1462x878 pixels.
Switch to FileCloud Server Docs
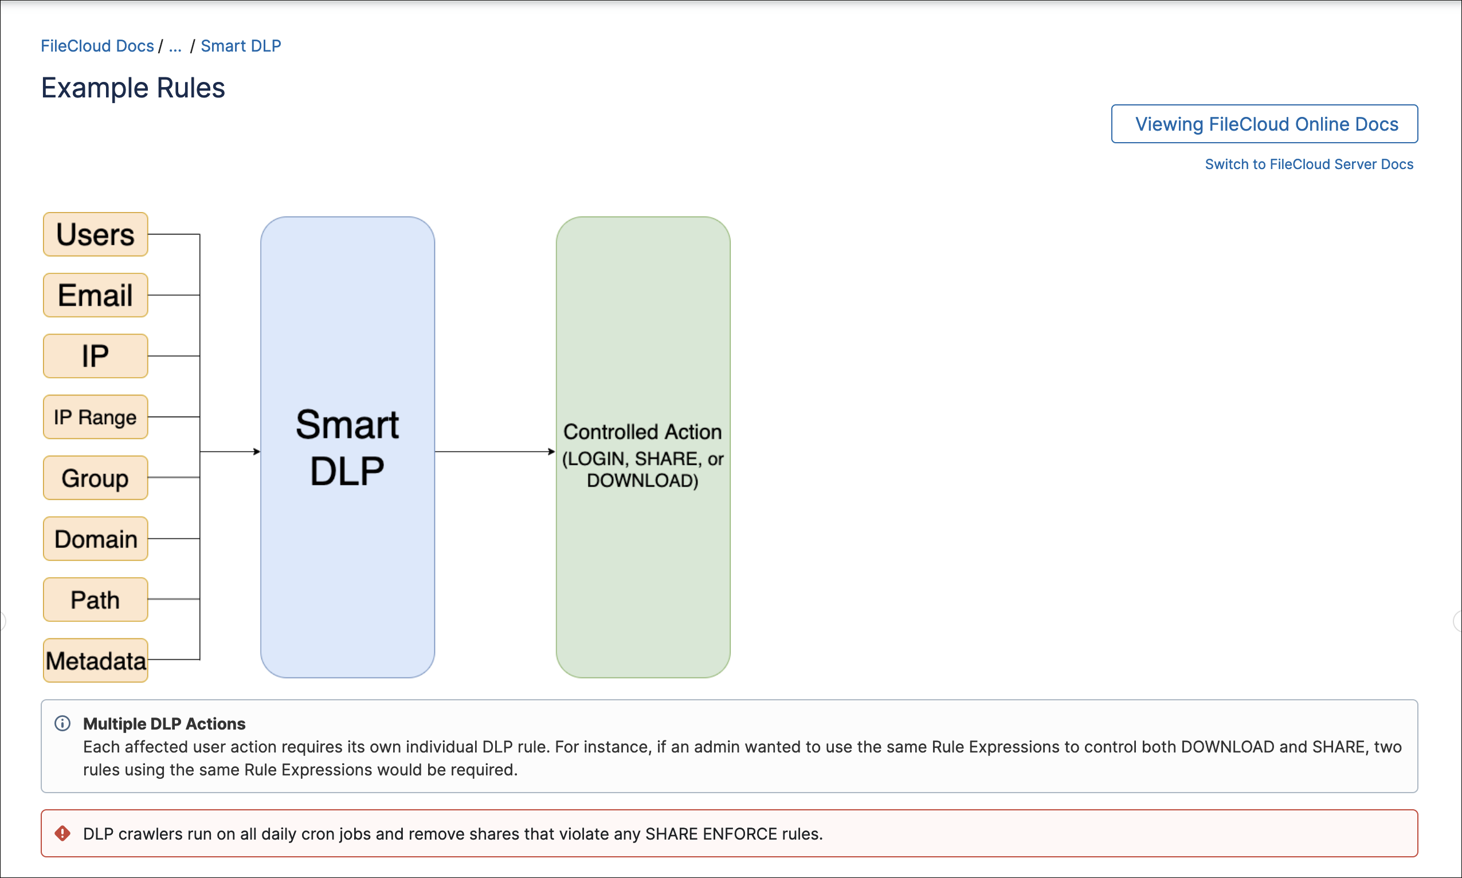[x=1308, y=163]
